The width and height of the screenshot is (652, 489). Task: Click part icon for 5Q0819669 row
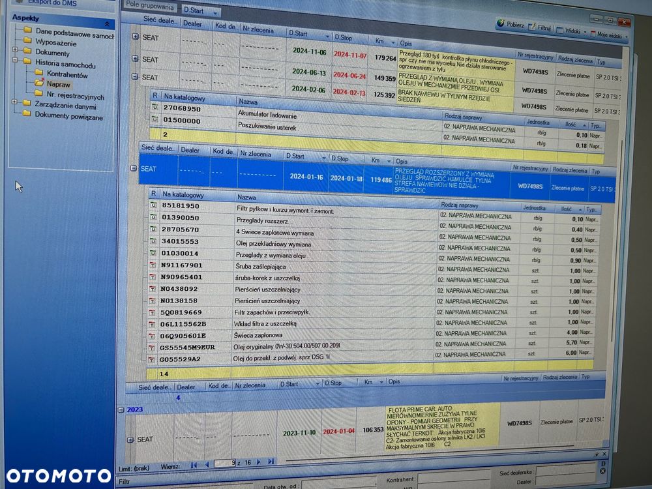pyautogui.click(x=152, y=312)
